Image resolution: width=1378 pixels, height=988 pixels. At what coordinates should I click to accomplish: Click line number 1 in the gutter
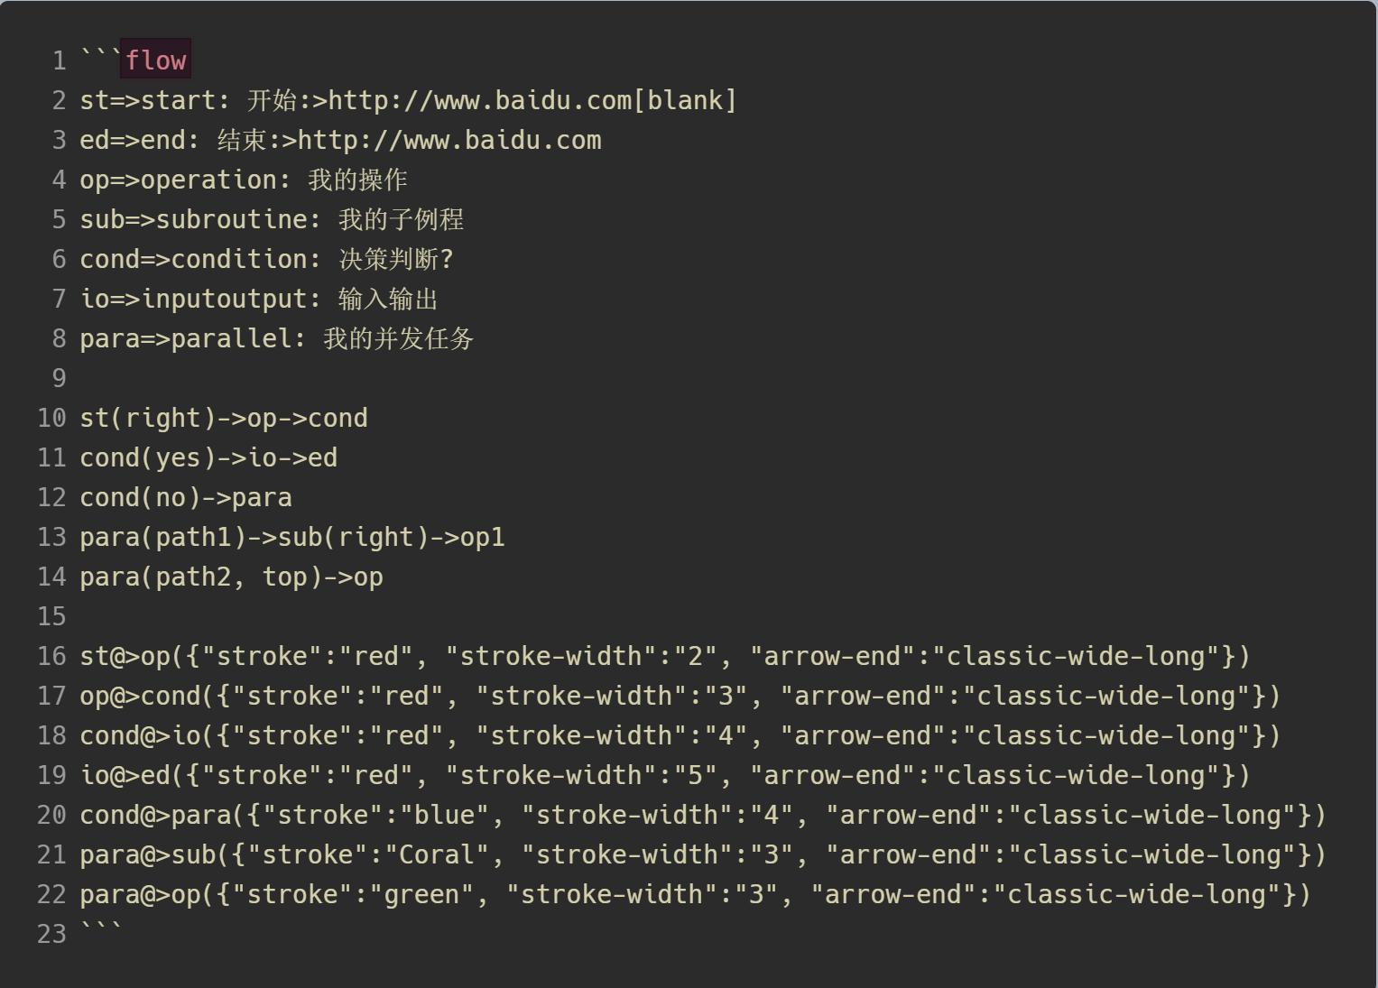pyautogui.click(x=59, y=60)
